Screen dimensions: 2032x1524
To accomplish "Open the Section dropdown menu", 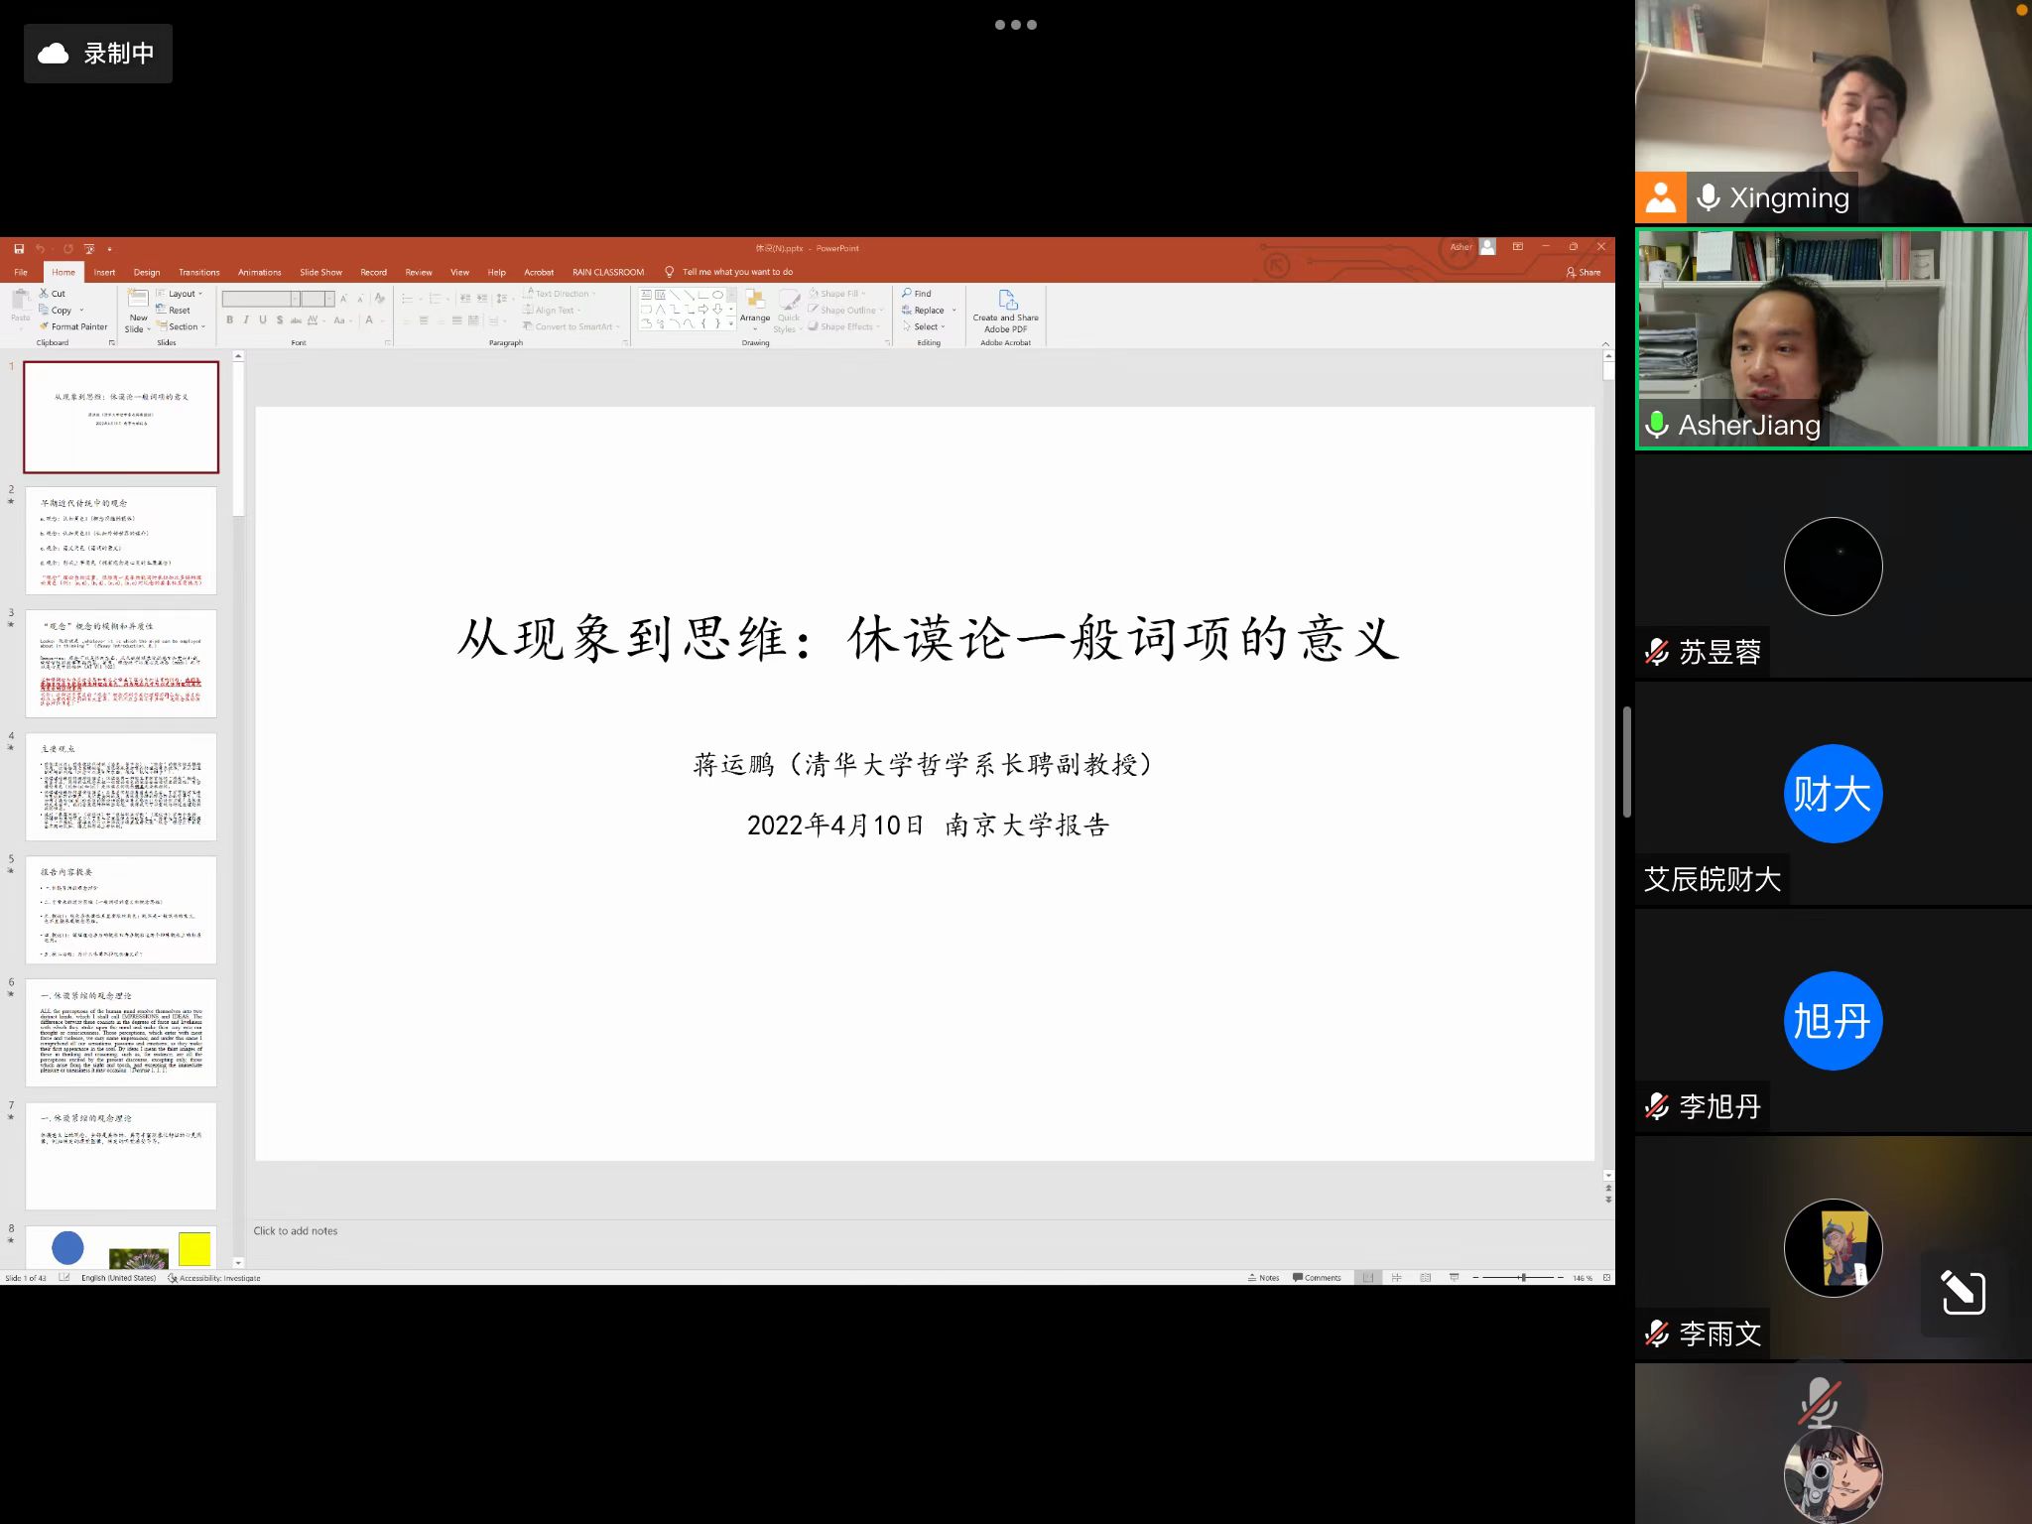I will (x=183, y=326).
